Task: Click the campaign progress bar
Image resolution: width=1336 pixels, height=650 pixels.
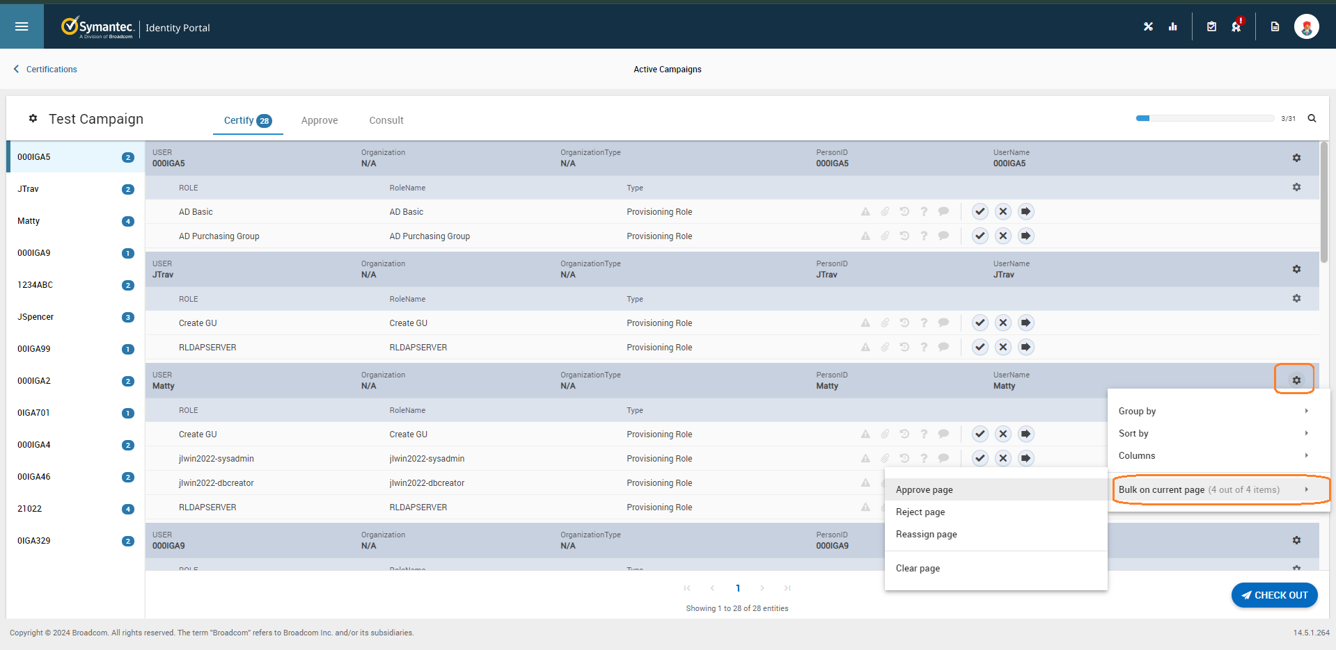Action: click(x=1204, y=118)
